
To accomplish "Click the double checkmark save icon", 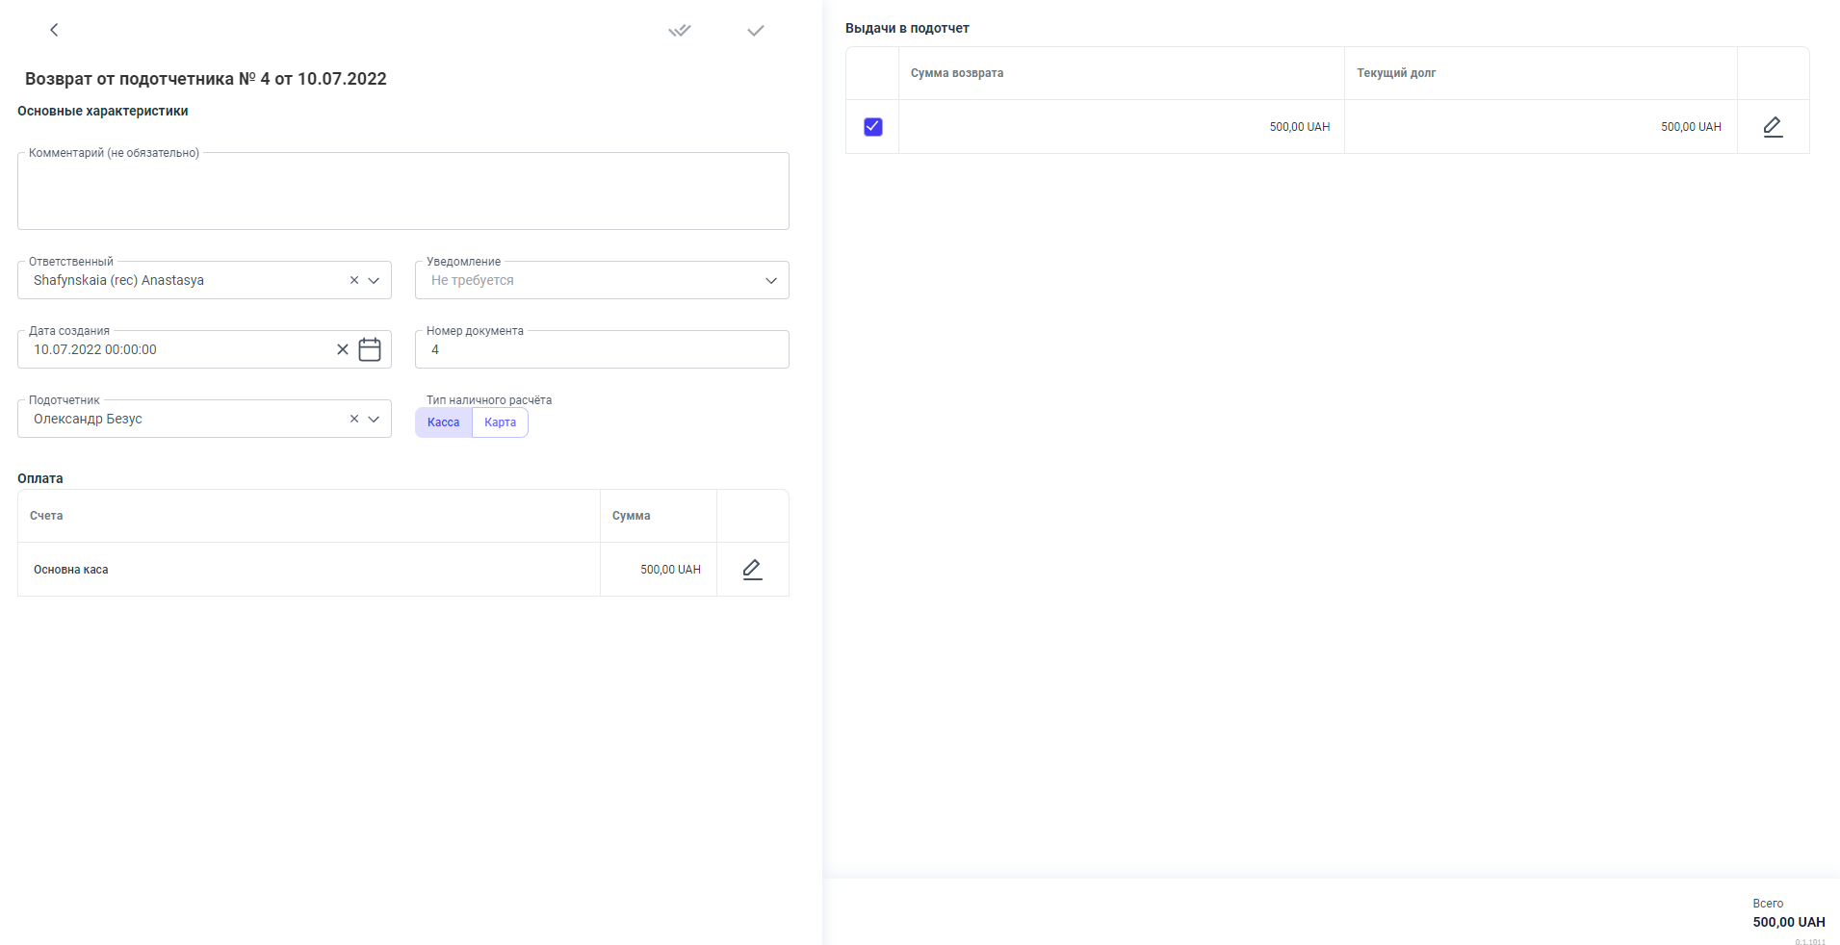I will tap(680, 31).
